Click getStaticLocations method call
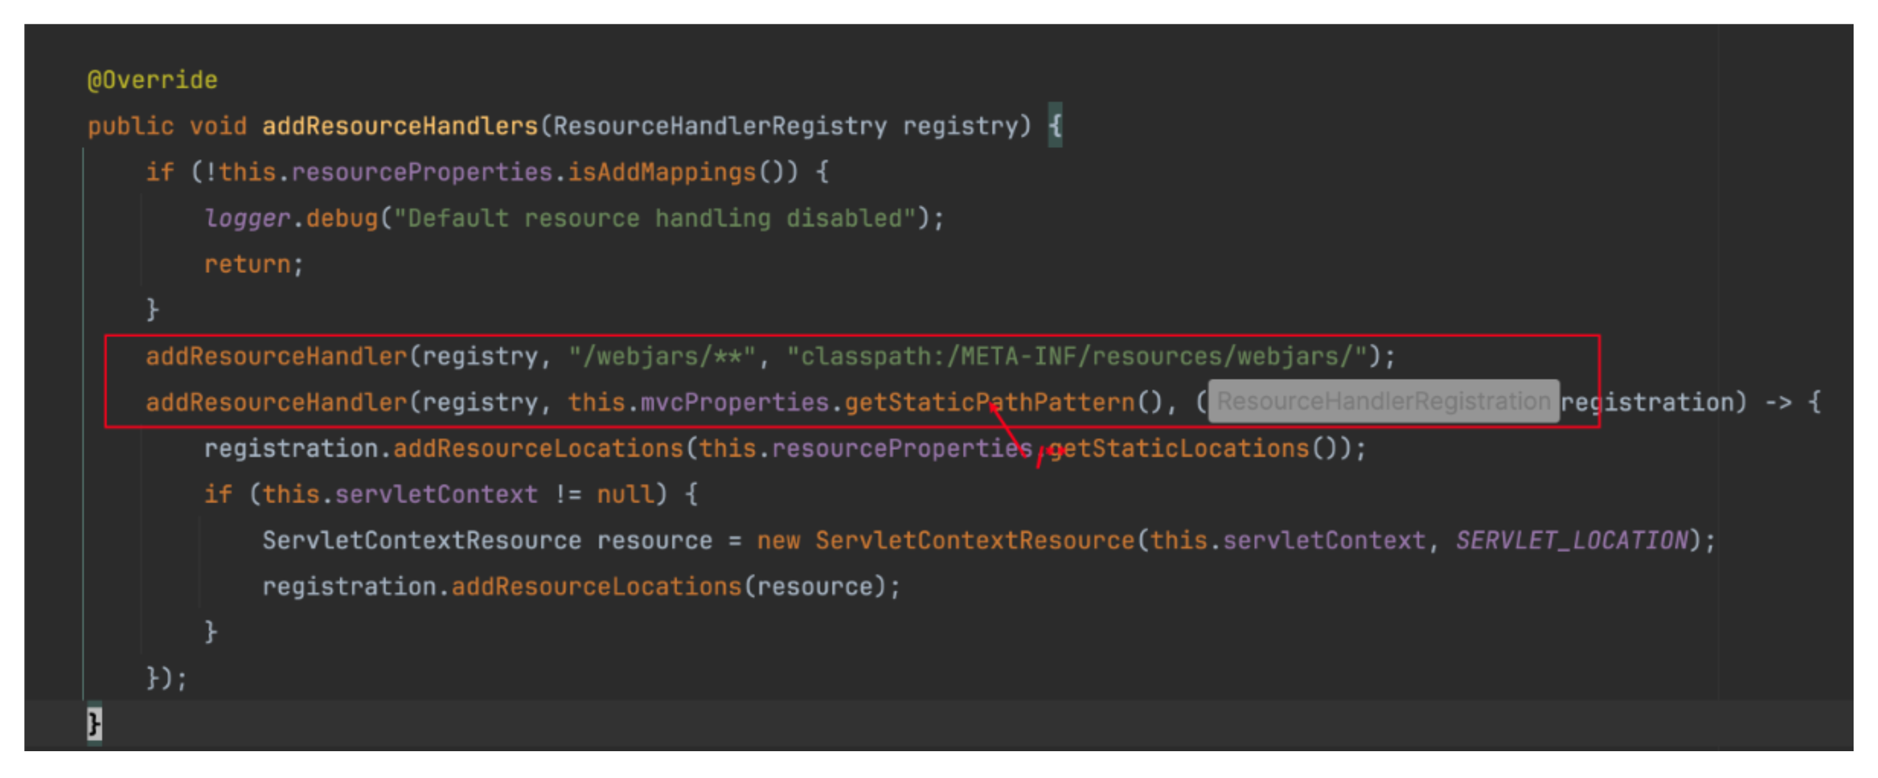This screenshot has height=778, width=1878. click(1179, 448)
